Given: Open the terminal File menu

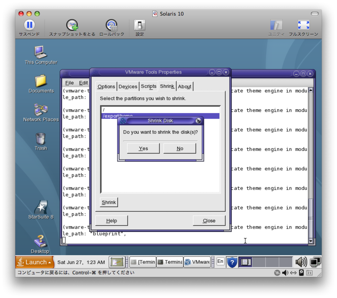Looking at the screenshot, I should click(70, 83).
